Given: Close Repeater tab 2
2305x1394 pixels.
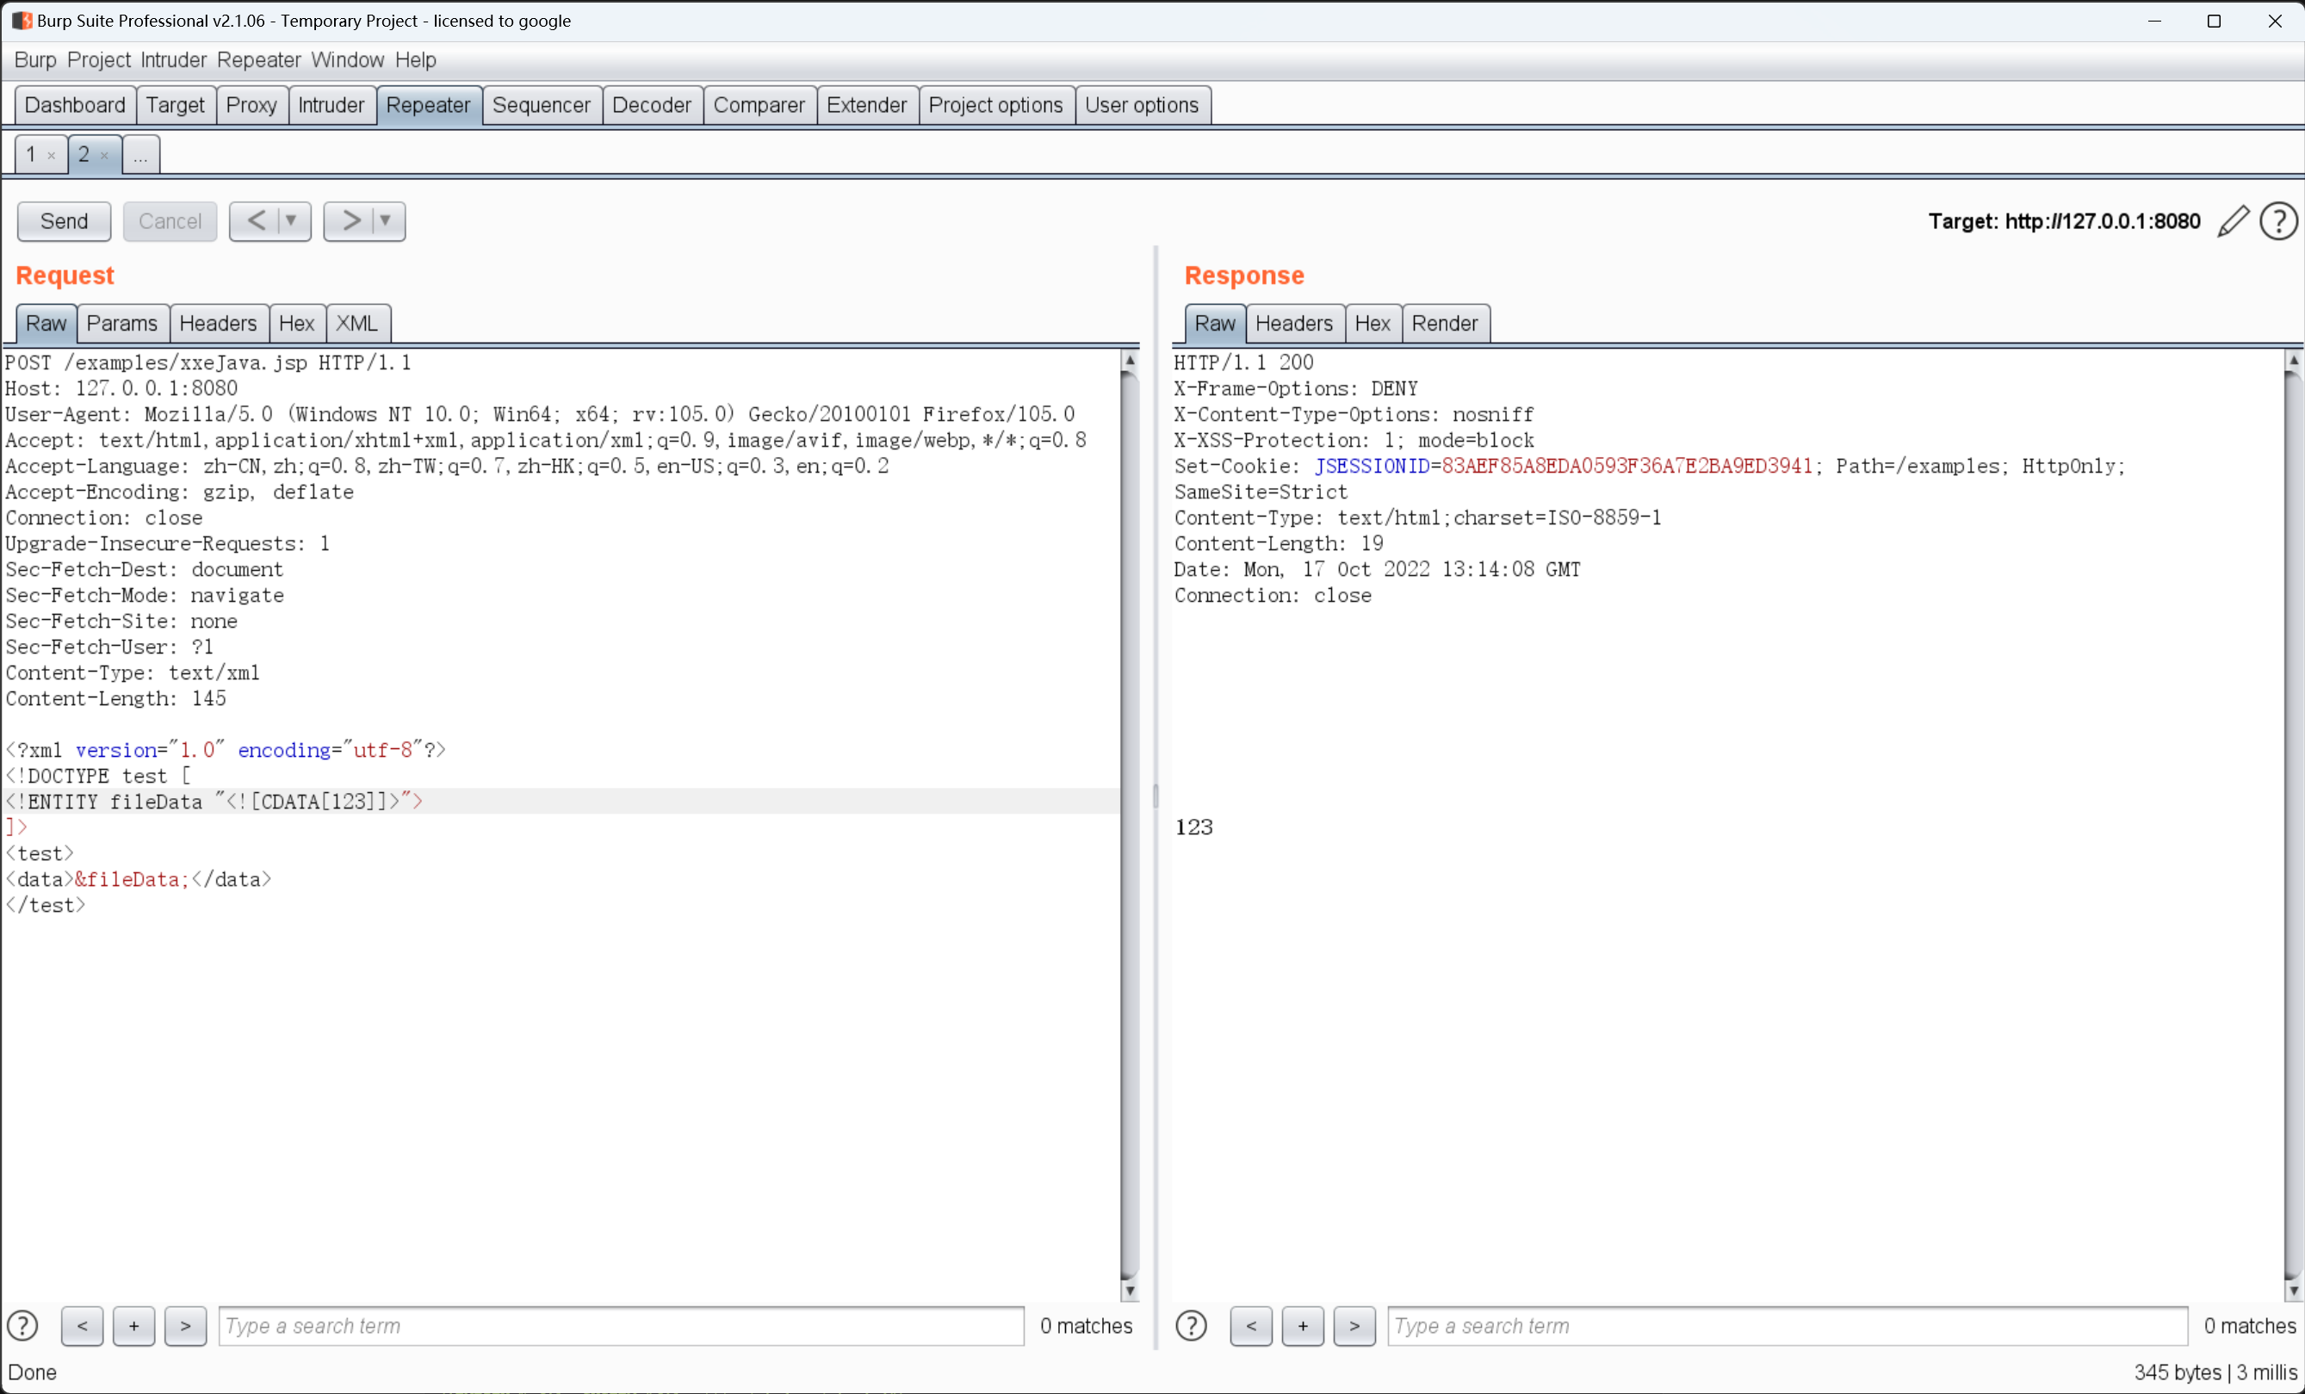Looking at the screenshot, I should (105, 156).
